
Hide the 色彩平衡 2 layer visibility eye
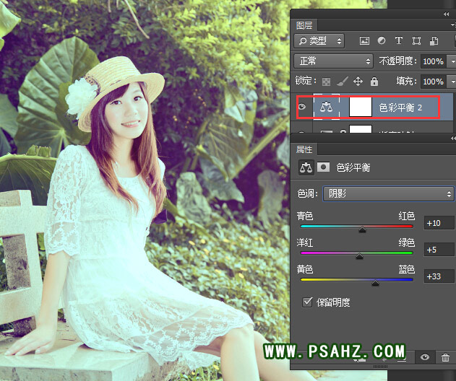coord(302,108)
